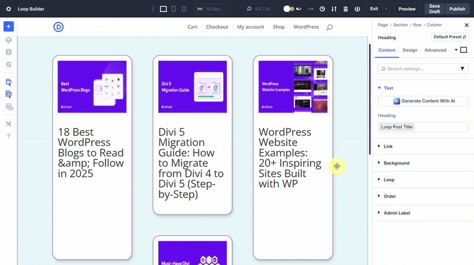The image size is (474, 265).
Task: Switch to tablet view
Action: coord(174,9)
